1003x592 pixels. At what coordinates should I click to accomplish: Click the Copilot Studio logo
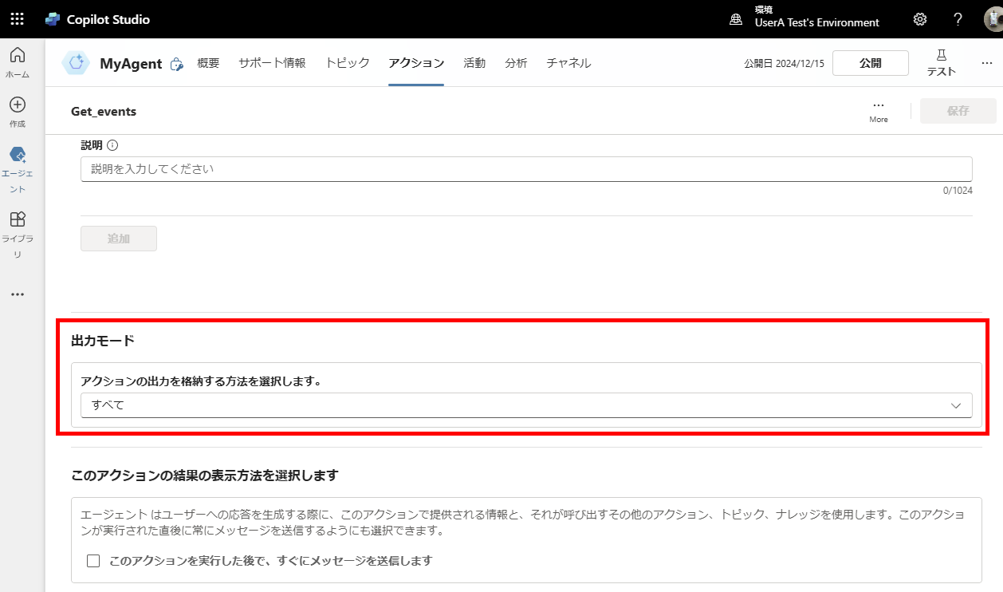[53, 19]
